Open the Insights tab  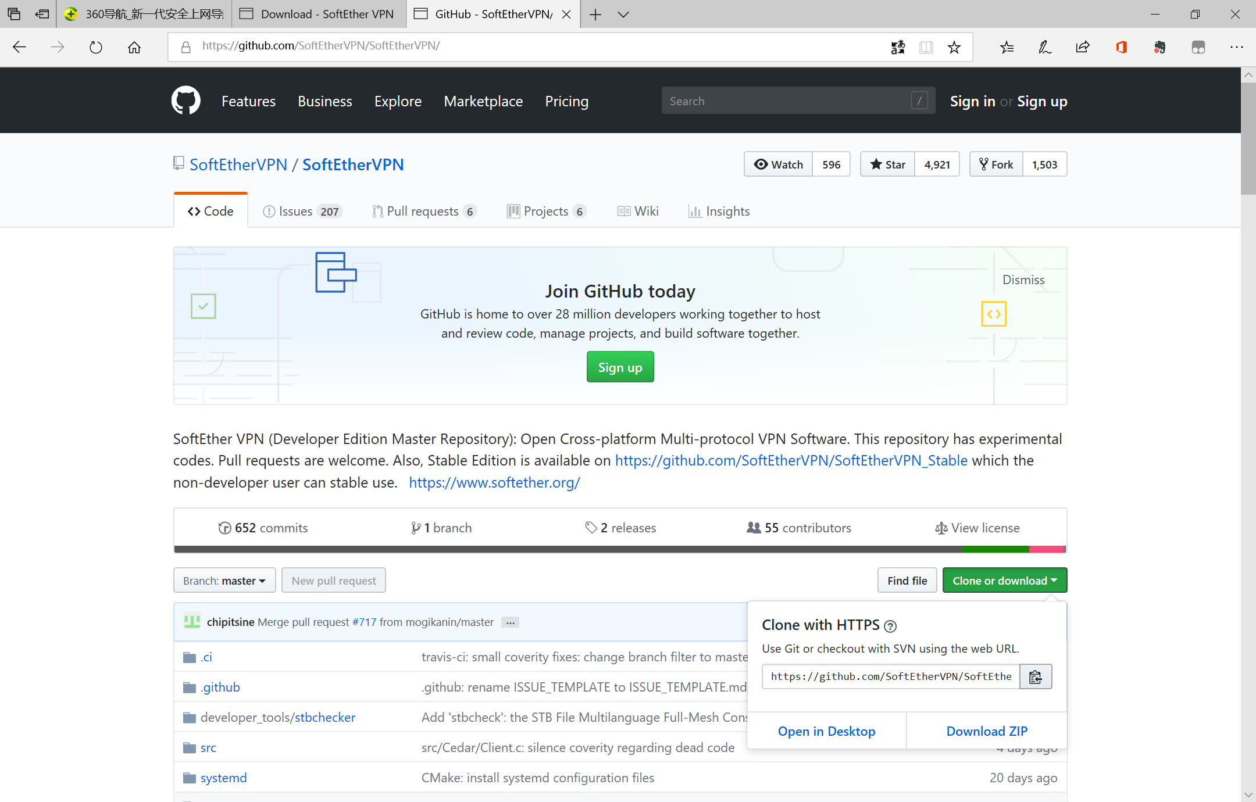[x=719, y=211]
